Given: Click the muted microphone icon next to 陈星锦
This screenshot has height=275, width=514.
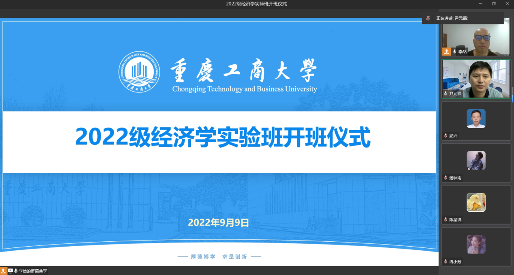Looking at the screenshot, I should (446, 219).
